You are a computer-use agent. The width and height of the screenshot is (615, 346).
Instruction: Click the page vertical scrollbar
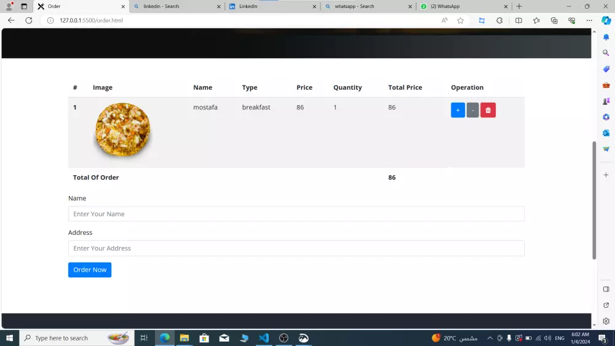pyautogui.click(x=594, y=200)
